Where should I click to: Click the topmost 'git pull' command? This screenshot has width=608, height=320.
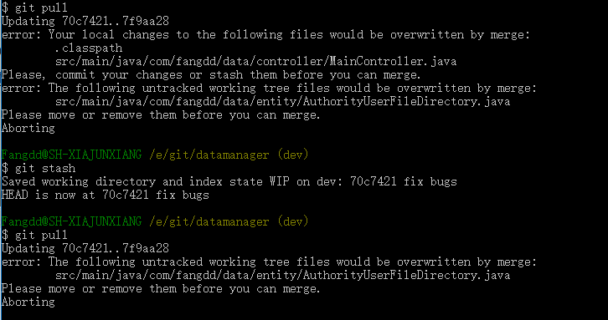click(x=34, y=8)
